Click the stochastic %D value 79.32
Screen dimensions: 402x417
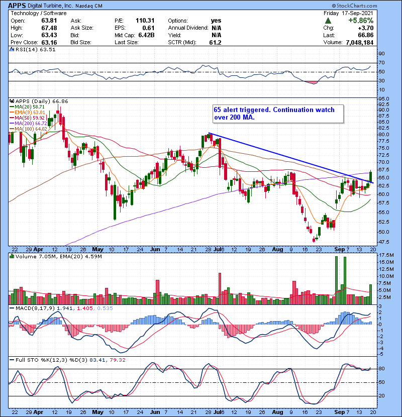[x=117, y=360]
